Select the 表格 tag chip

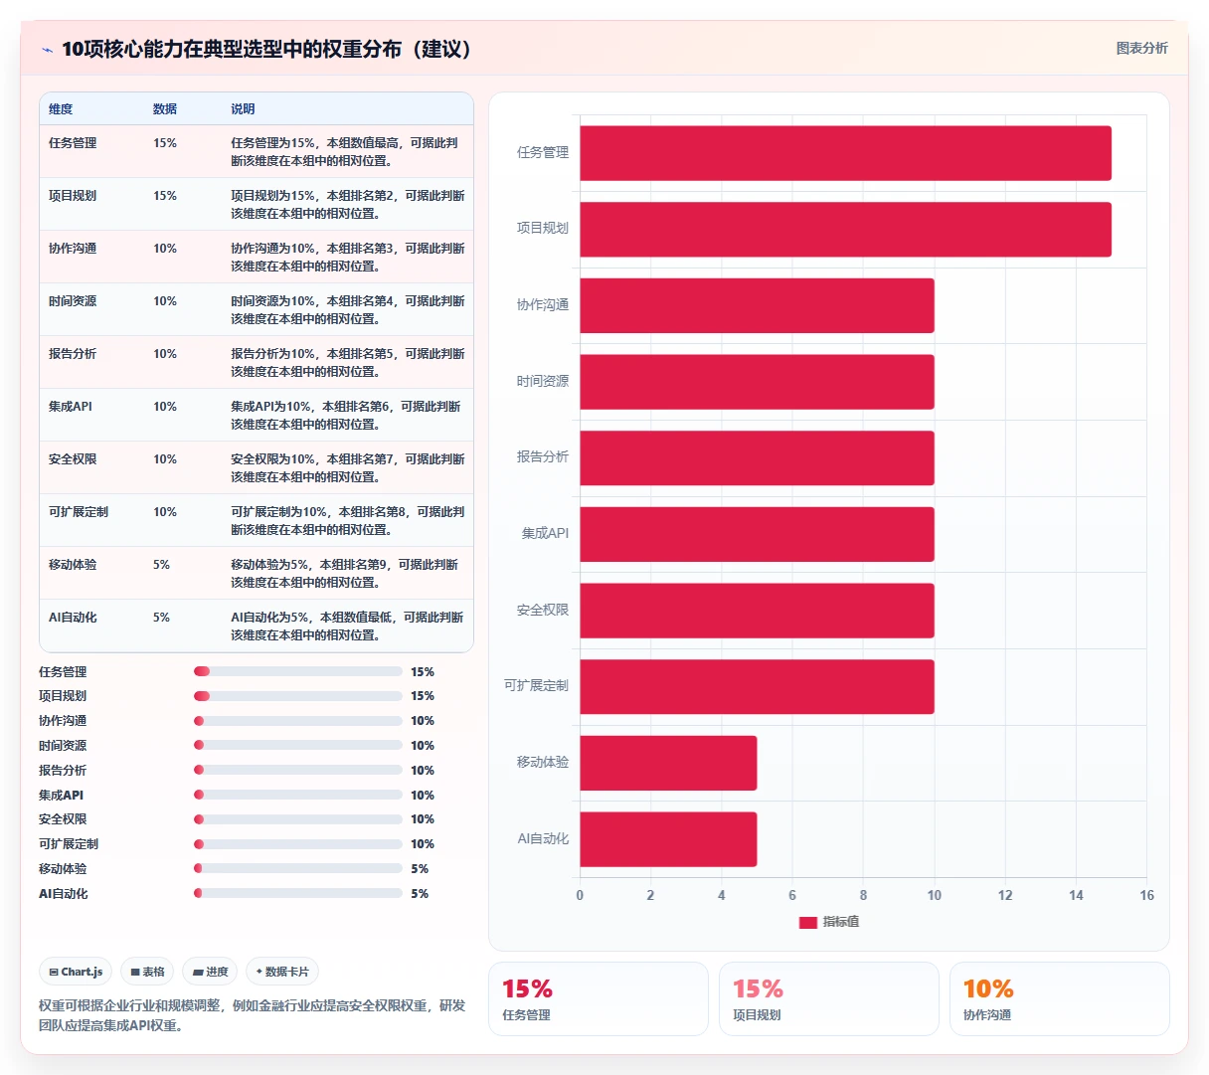[147, 972]
